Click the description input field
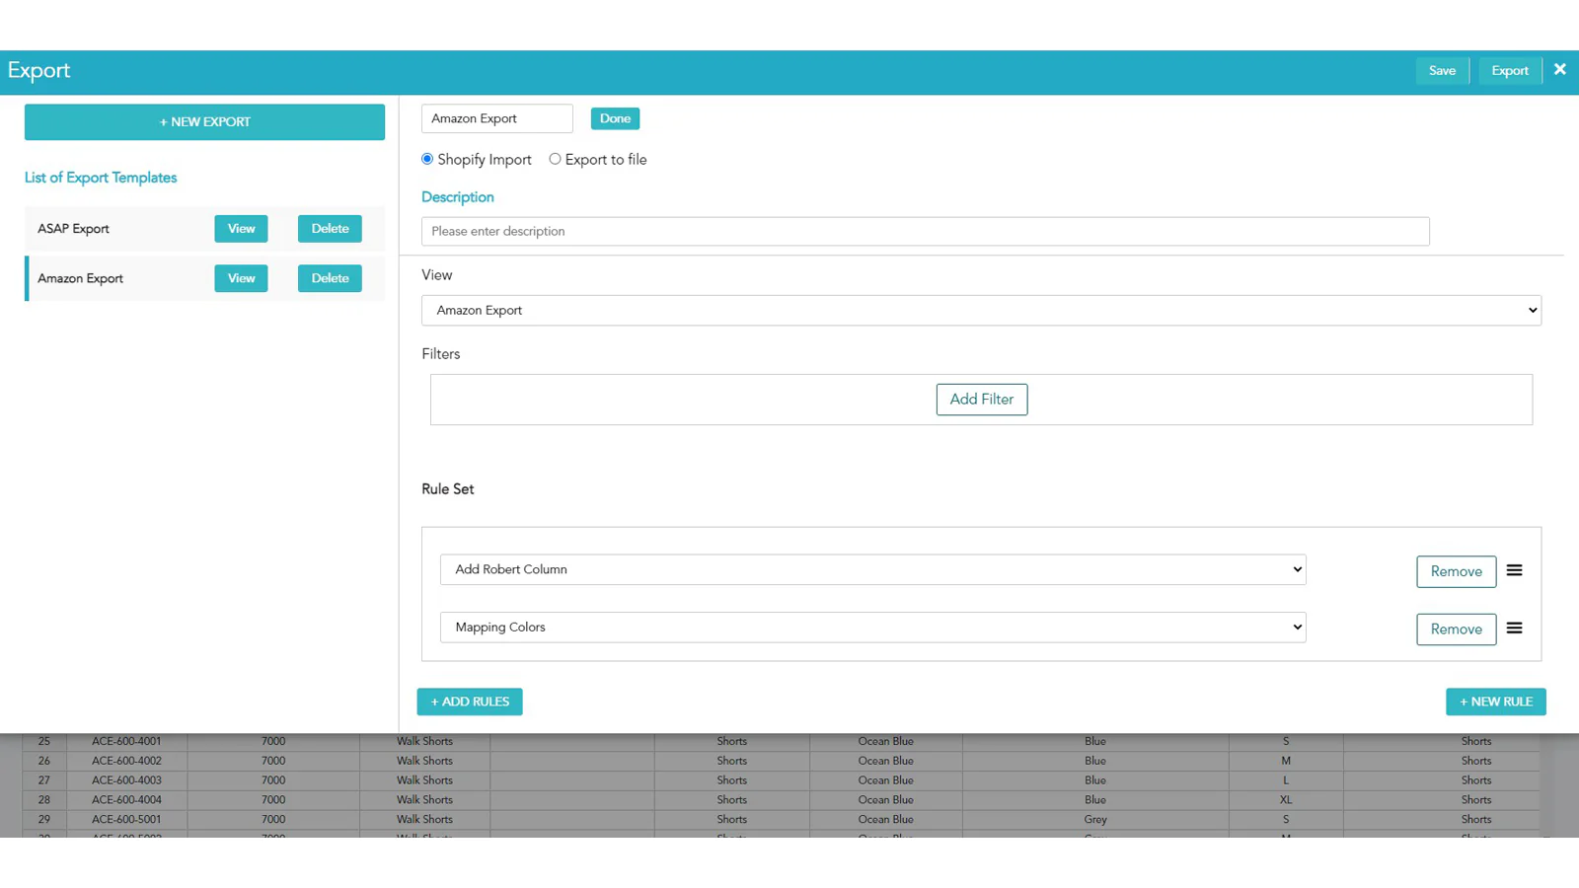 point(925,232)
